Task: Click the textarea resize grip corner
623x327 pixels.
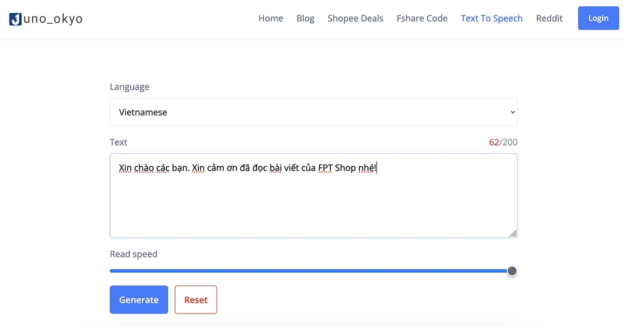Action: point(513,233)
